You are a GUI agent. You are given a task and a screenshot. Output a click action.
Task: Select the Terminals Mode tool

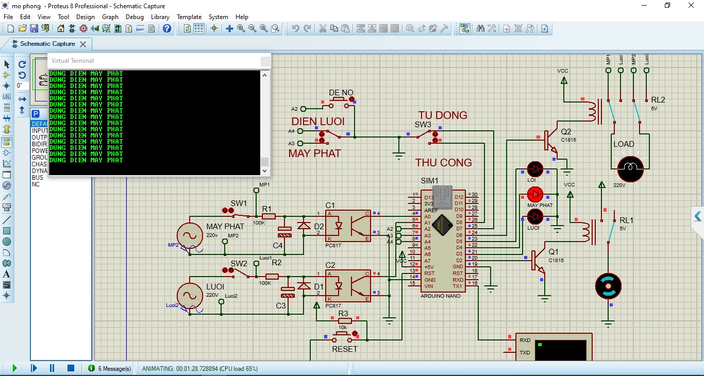pyautogui.click(x=7, y=142)
